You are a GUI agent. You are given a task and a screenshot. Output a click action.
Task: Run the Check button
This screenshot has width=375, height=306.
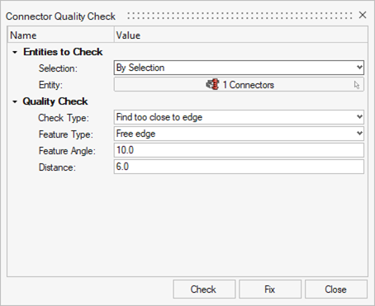204,290
